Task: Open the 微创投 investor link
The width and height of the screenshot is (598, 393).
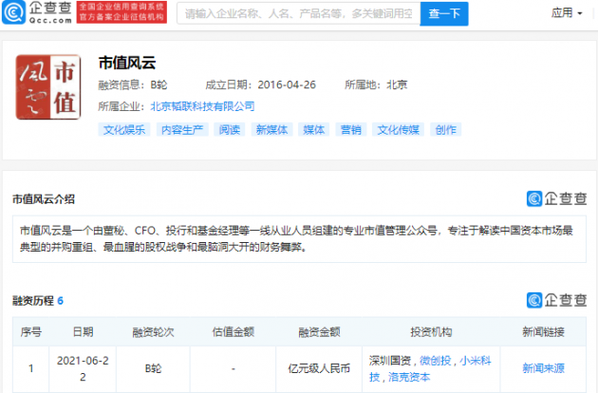Action: point(435,361)
